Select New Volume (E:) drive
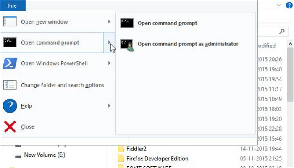The width and height of the screenshot is (294, 168). pos(45,155)
